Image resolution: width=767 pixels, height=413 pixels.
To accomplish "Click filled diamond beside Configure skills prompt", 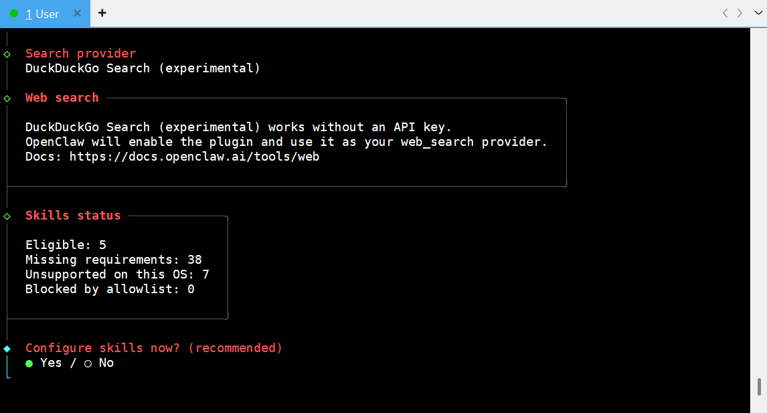I will pos(7,348).
